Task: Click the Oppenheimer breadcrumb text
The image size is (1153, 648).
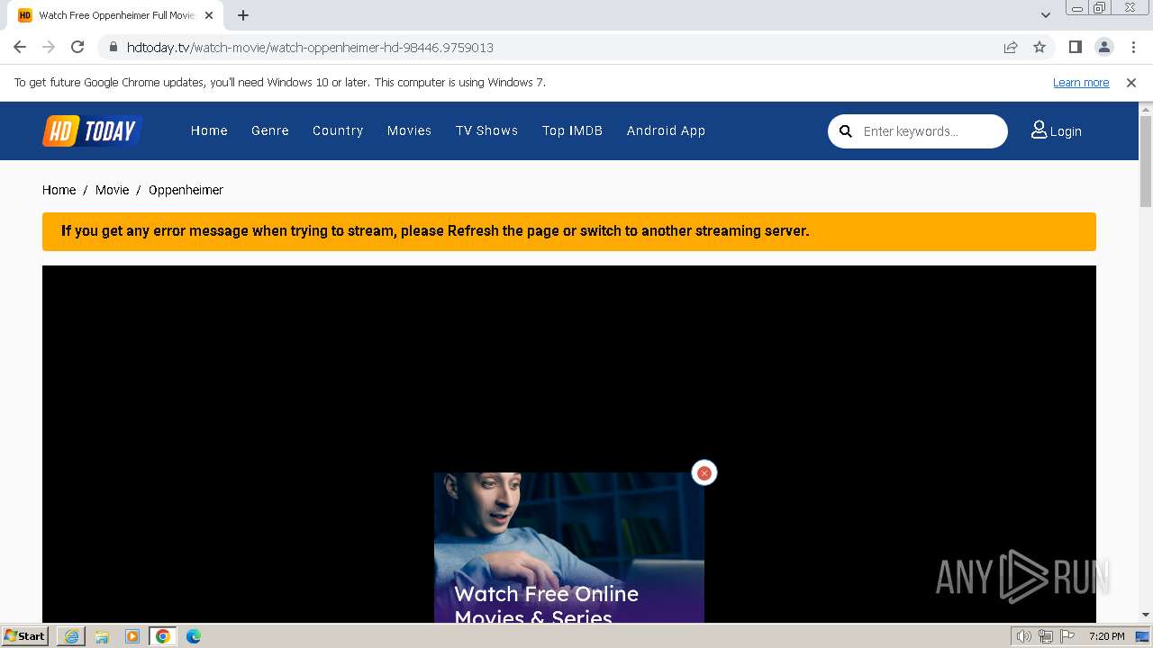Action: tap(186, 190)
